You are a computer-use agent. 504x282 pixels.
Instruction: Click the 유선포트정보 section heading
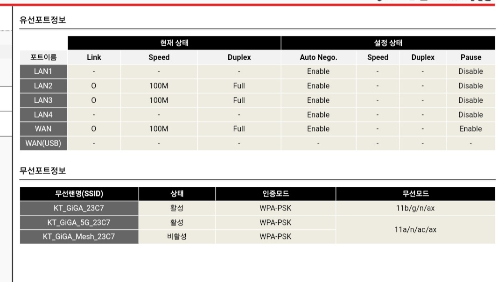(x=42, y=20)
